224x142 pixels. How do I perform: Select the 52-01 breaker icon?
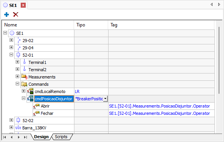click(18, 55)
